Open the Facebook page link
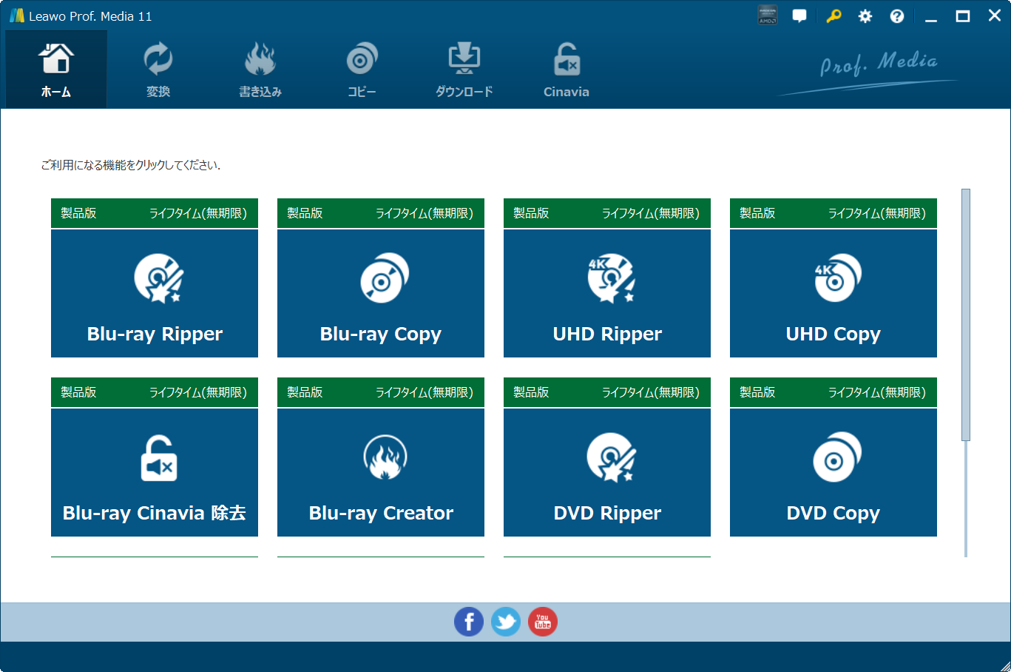1011x672 pixels. point(469,622)
